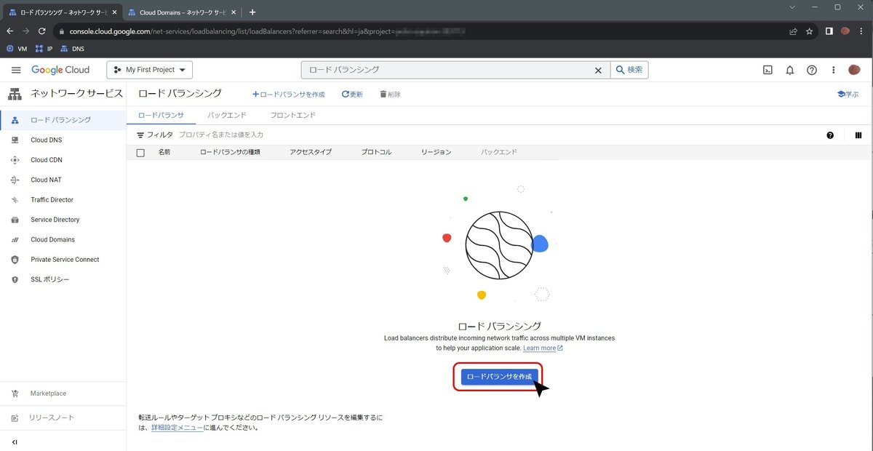Click the ネットワーク サービス network icon header

click(15, 94)
